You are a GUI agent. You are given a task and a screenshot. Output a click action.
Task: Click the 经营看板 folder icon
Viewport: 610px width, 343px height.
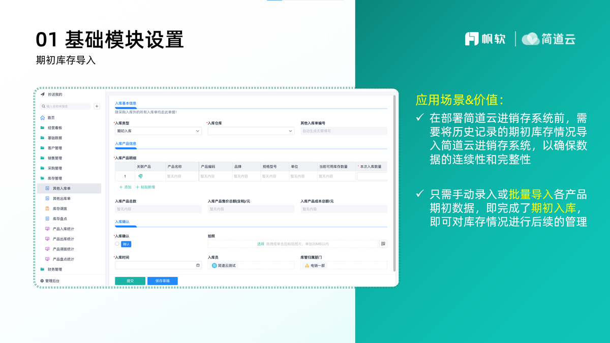click(x=43, y=128)
